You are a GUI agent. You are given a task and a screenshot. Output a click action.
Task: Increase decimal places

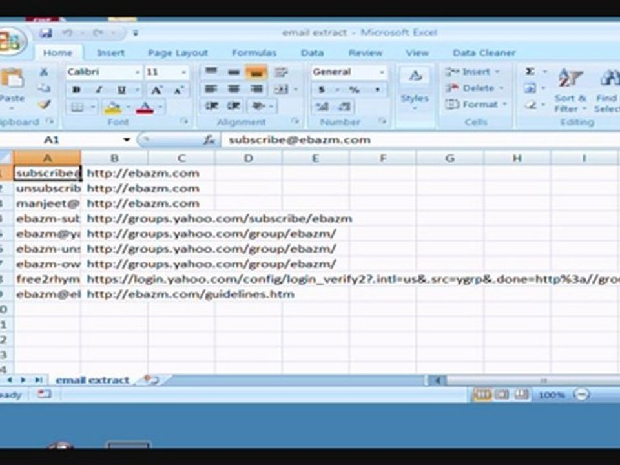click(322, 107)
